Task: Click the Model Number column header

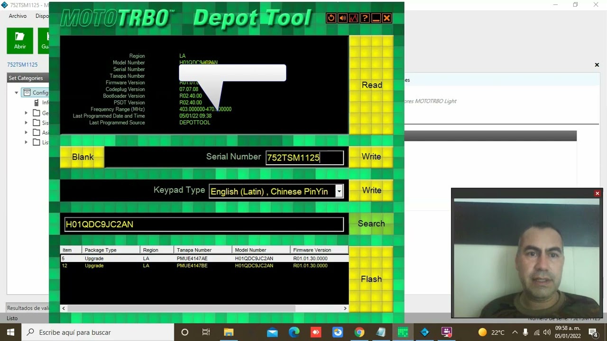Action: [x=261, y=250]
